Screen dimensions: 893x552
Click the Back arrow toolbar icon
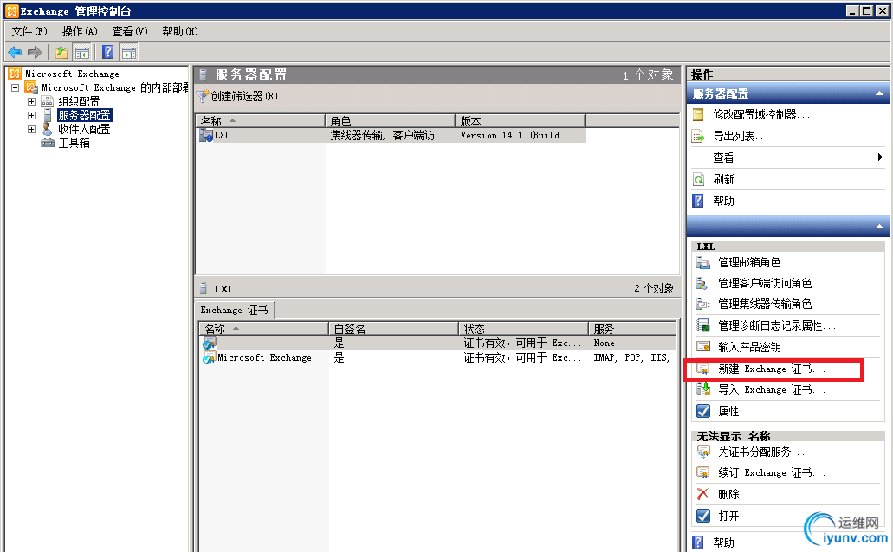[15, 53]
